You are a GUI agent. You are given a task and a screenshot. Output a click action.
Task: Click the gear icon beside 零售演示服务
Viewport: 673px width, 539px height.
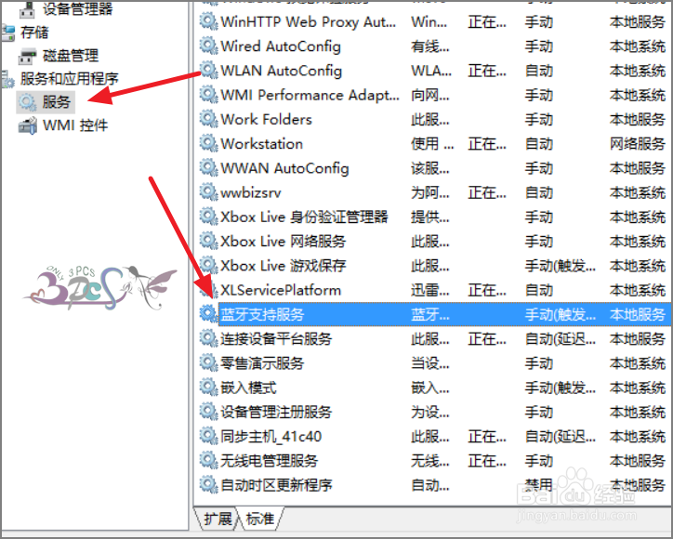[208, 363]
